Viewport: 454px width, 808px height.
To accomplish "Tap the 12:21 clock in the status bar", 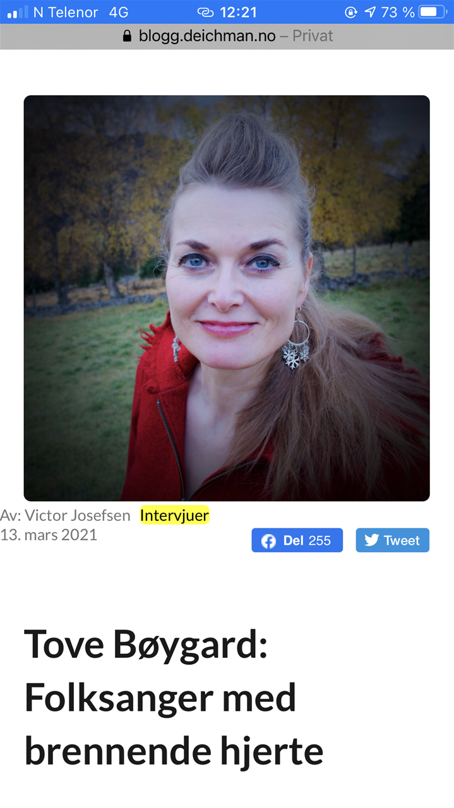I will 238,12.
